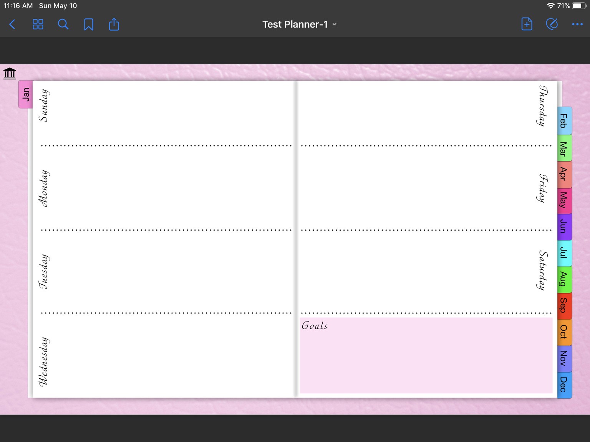590x442 pixels.
Task: Bookmark this page with the bookmark icon
Action: point(89,25)
